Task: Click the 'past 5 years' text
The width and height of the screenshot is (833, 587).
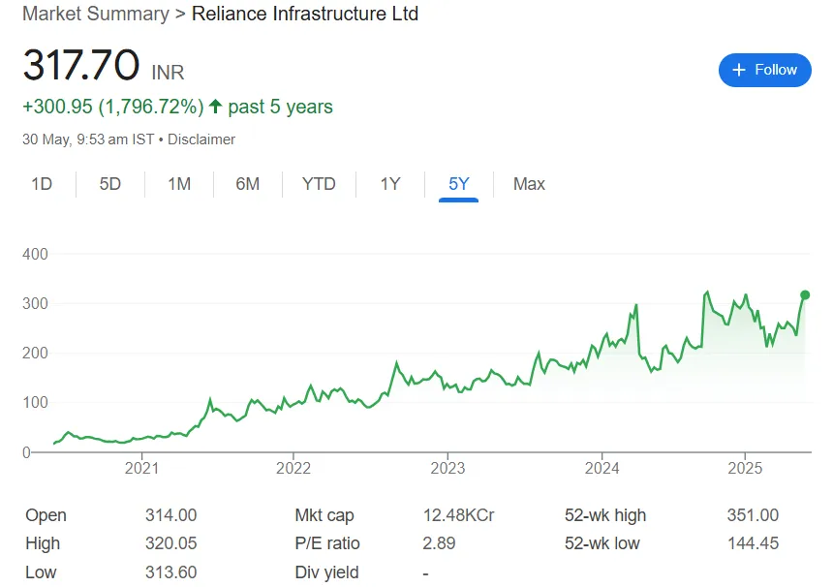Action: click(x=281, y=107)
